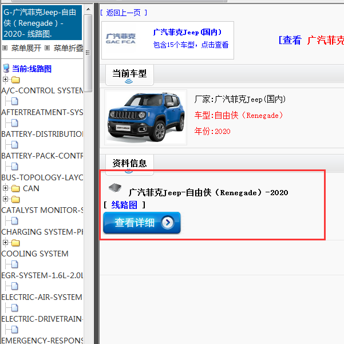The height and width of the screenshot is (344, 344).
Task: Open the ELECTRIC-DRIVETRAIN document icon
Action: (15, 308)
